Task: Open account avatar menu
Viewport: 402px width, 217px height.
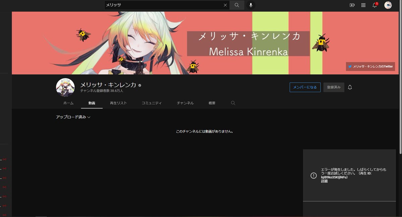Action: (x=388, y=5)
